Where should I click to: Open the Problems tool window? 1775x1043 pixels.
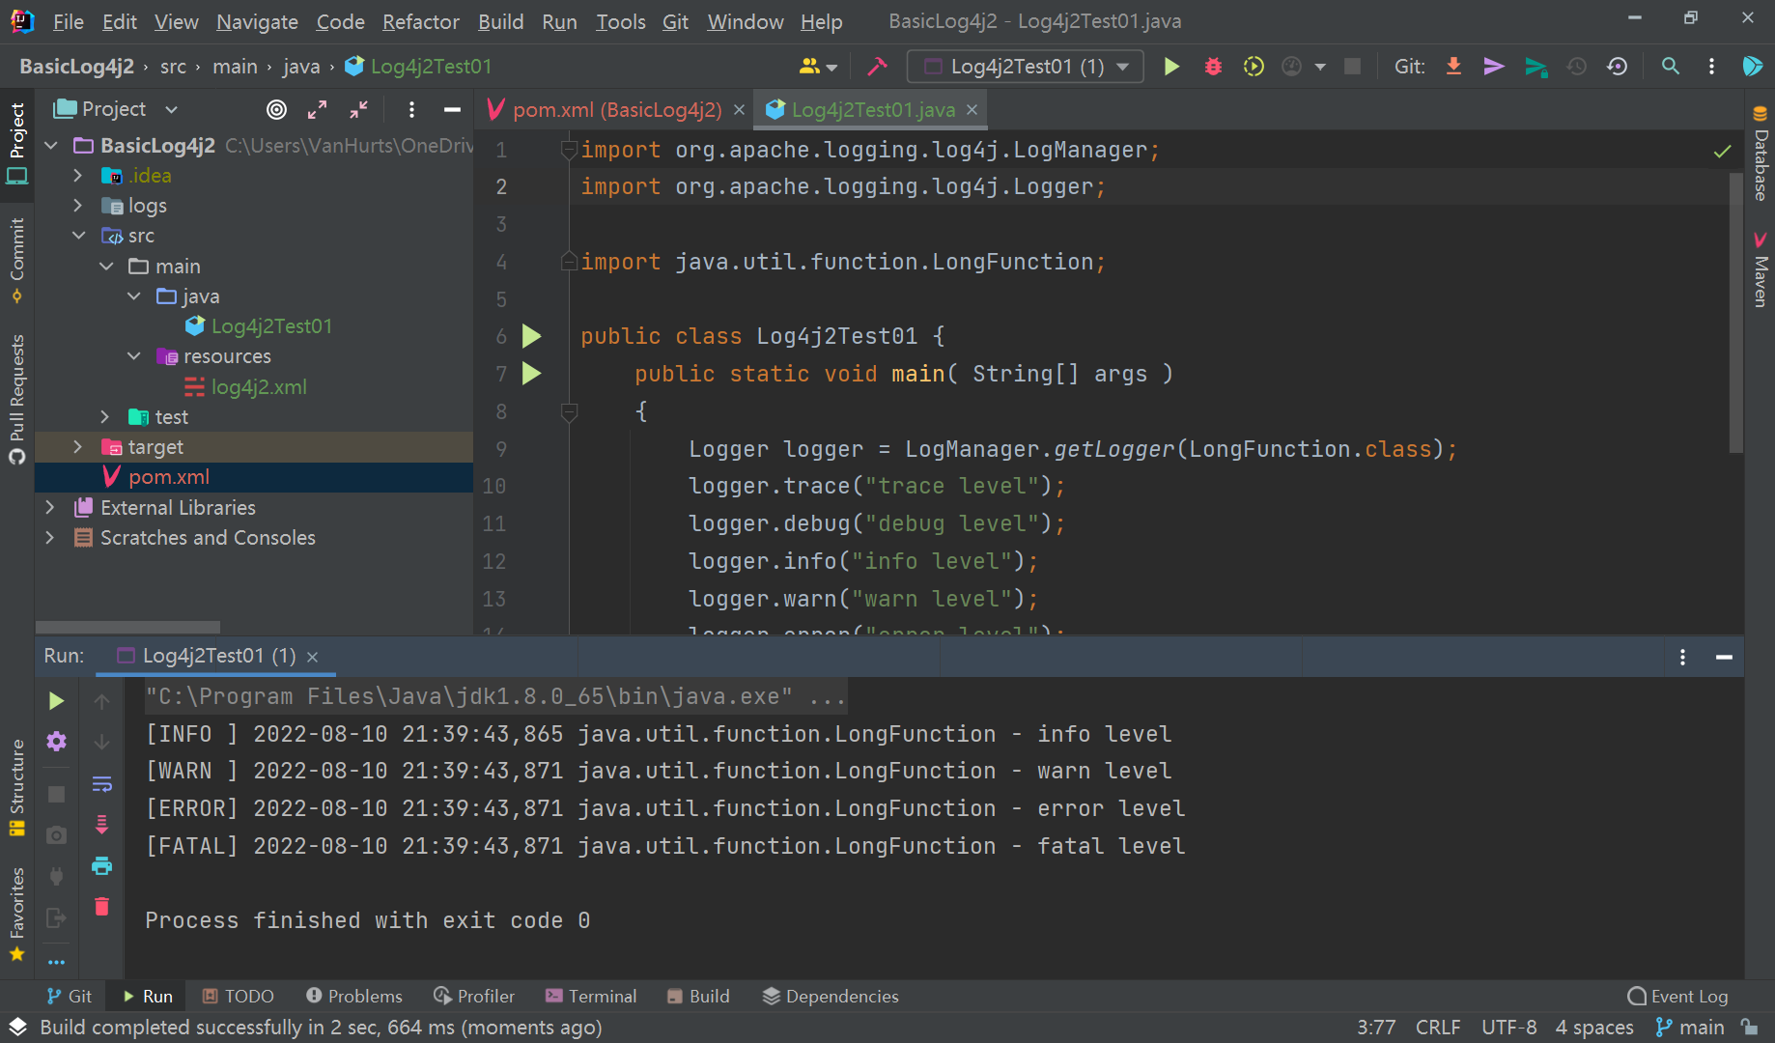(353, 996)
